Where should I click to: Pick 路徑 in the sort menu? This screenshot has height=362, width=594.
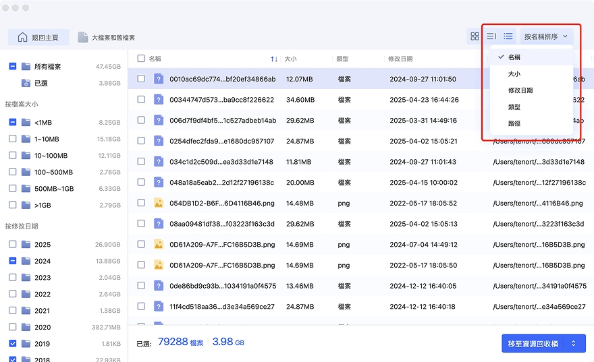(x=514, y=123)
